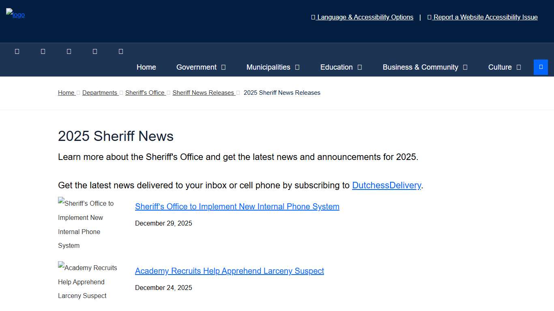
Task: Open the blue search icon in the navigation bar
Action: click(541, 67)
